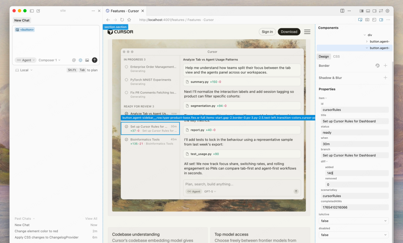This screenshot has height=243, width=403.
Task: Open the Composer 1 model dropdown
Action: tap(49, 60)
